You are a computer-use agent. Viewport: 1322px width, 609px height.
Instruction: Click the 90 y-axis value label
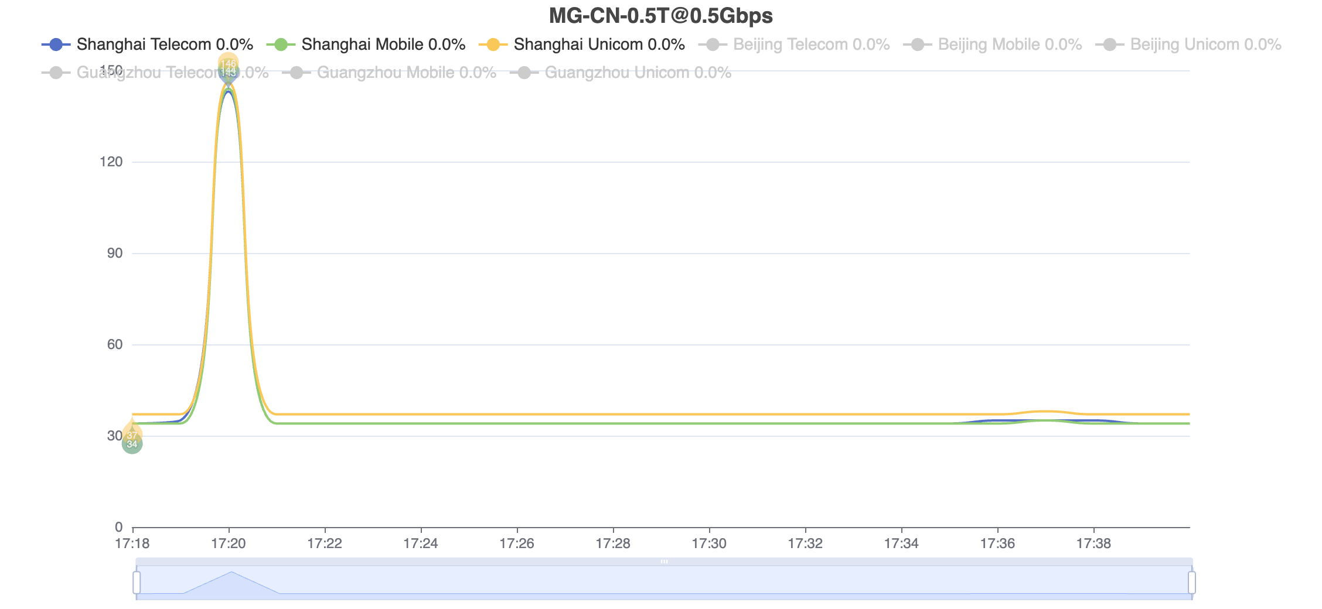pos(115,253)
